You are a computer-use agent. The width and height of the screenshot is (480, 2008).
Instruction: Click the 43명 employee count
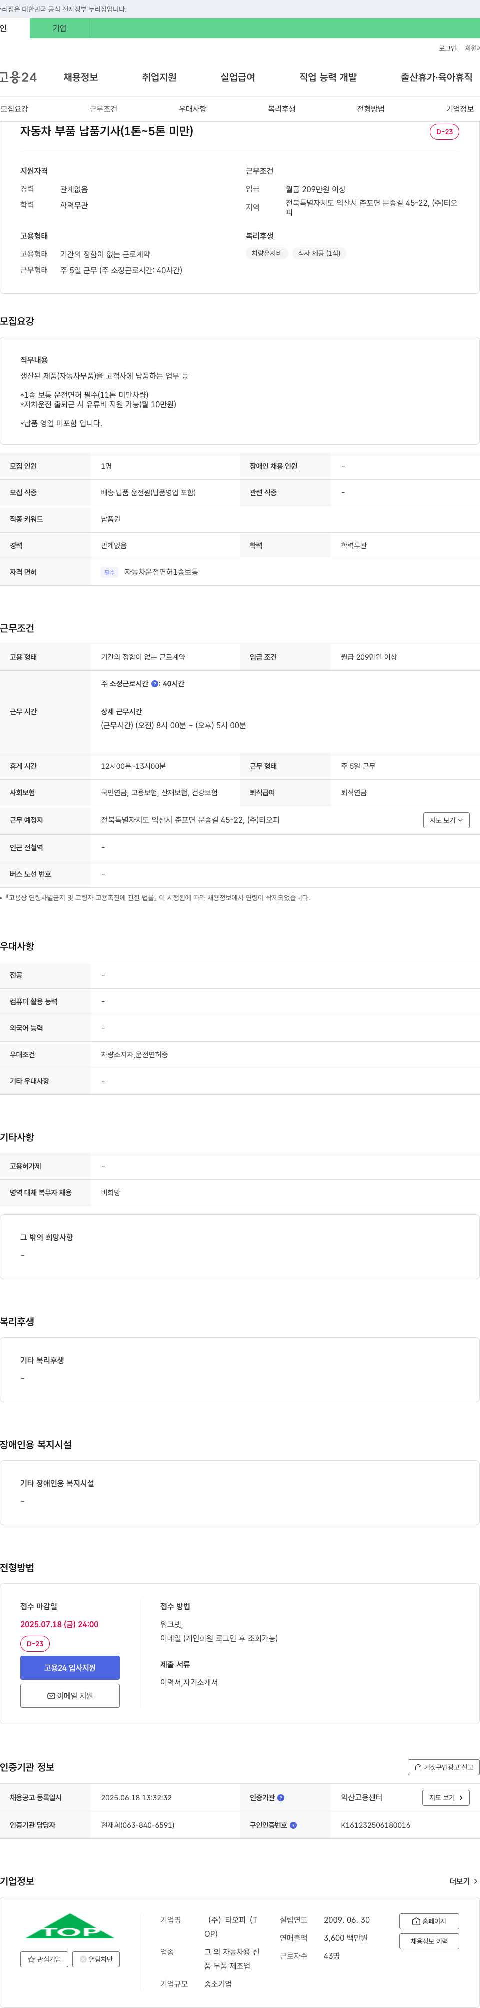point(332,1956)
